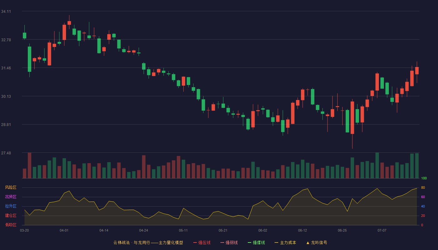Select the 27.48 price axis label

click(6, 153)
